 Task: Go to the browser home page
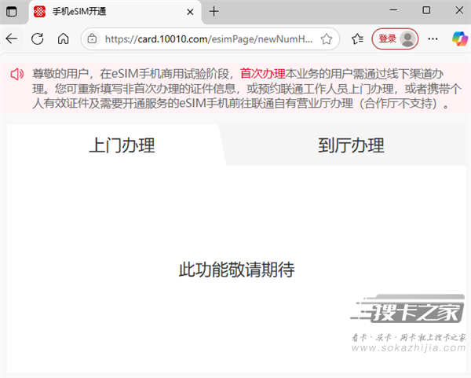tap(63, 39)
